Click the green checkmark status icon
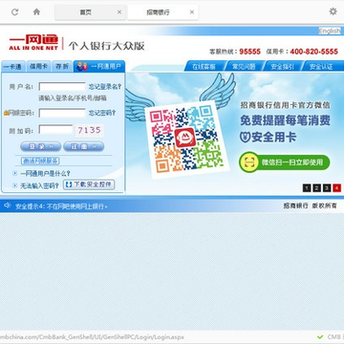Image resolution: width=344 pixels, height=344 pixels. point(320,337)
